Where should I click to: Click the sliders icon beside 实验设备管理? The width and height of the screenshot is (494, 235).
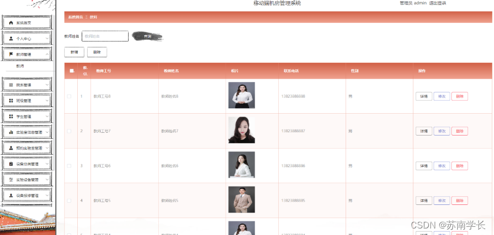(x=11, y=180)
